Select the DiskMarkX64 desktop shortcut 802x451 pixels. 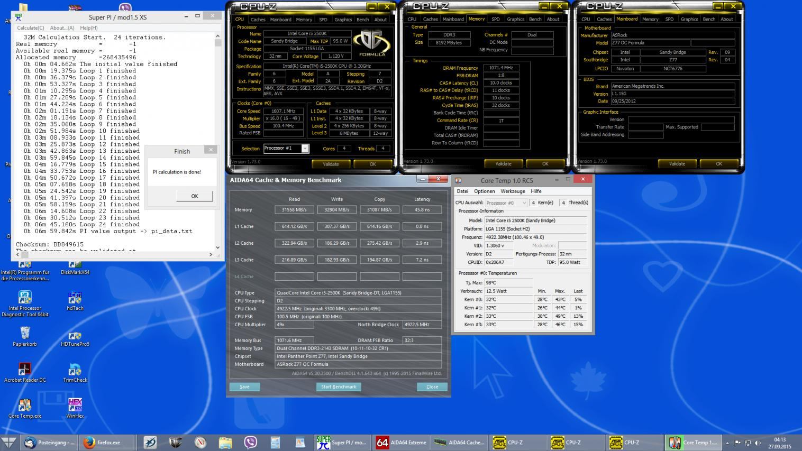tap(75, 268)
